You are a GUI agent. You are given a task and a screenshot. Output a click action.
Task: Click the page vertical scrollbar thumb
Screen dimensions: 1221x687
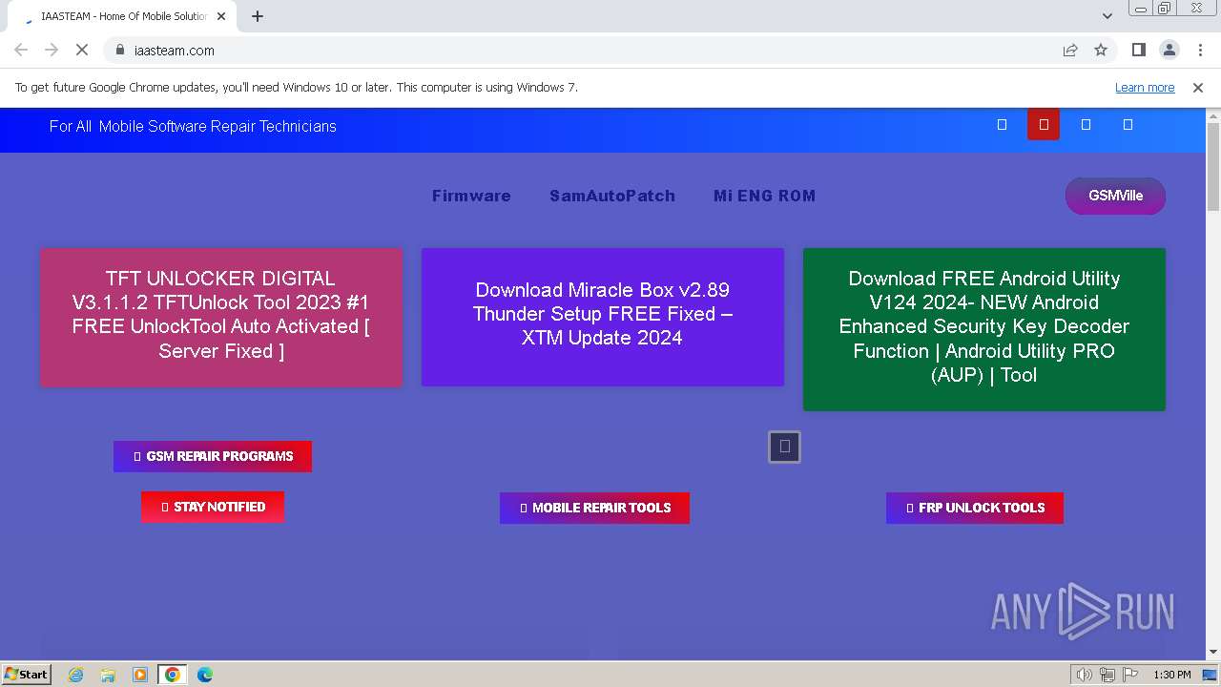1213,167
